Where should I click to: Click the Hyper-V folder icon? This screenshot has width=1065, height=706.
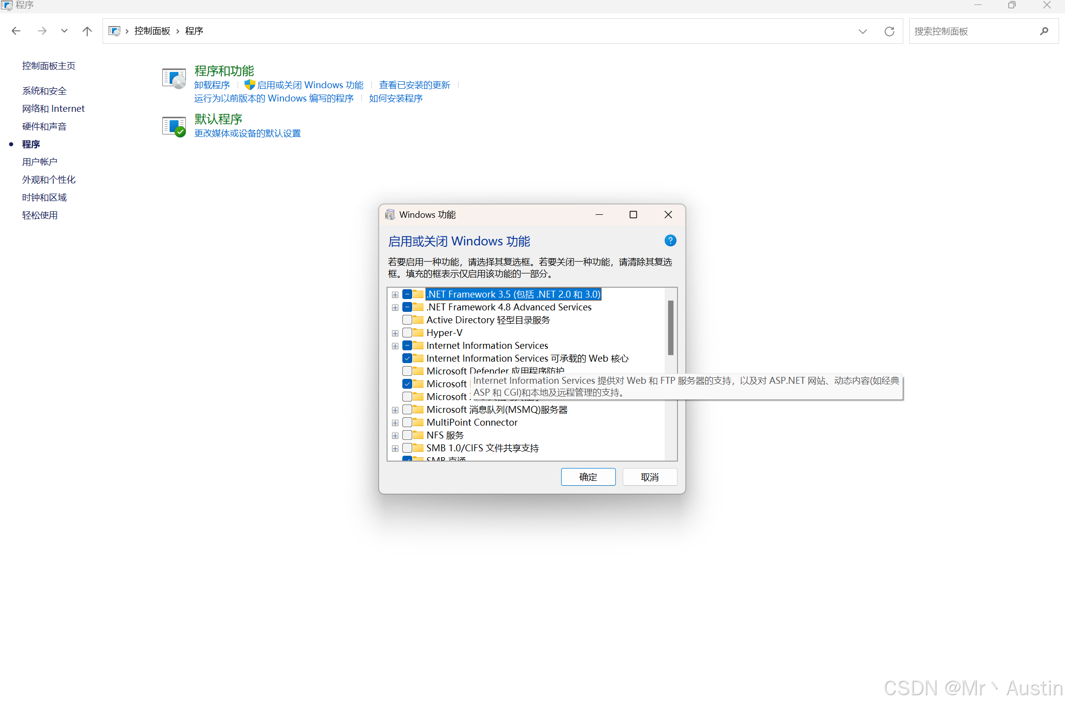point(418,333)
